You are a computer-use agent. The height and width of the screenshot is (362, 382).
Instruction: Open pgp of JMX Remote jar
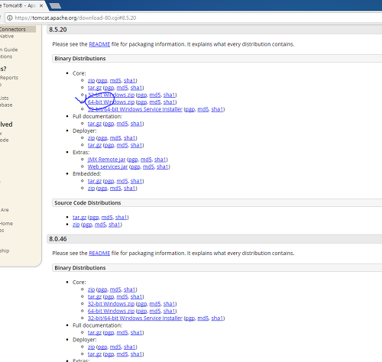(x=133, y=160)
